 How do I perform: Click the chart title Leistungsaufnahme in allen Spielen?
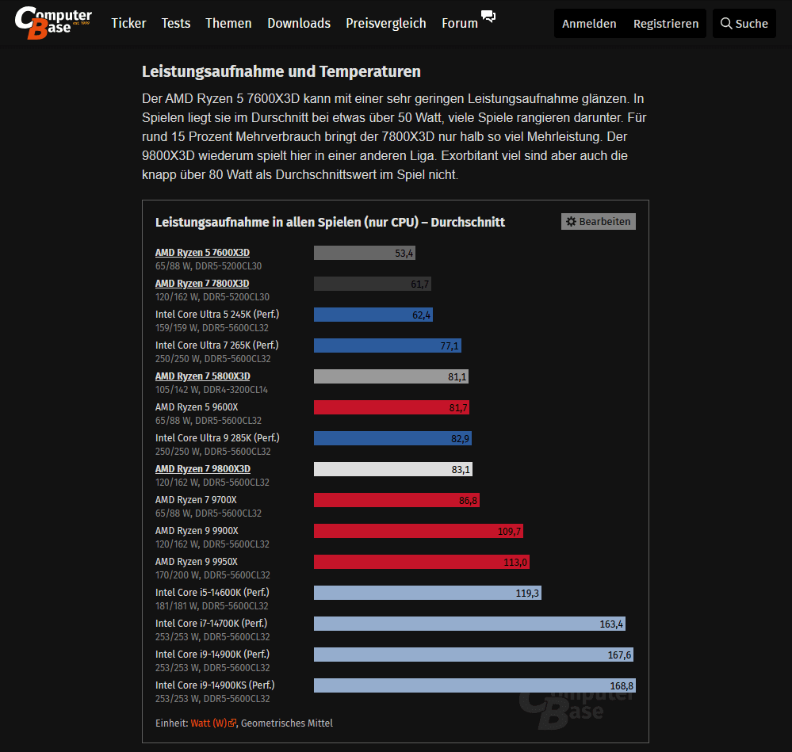330,222
